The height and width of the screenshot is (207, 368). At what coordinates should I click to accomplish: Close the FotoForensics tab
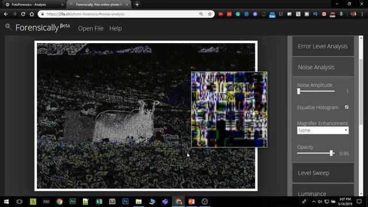[63, 5]
